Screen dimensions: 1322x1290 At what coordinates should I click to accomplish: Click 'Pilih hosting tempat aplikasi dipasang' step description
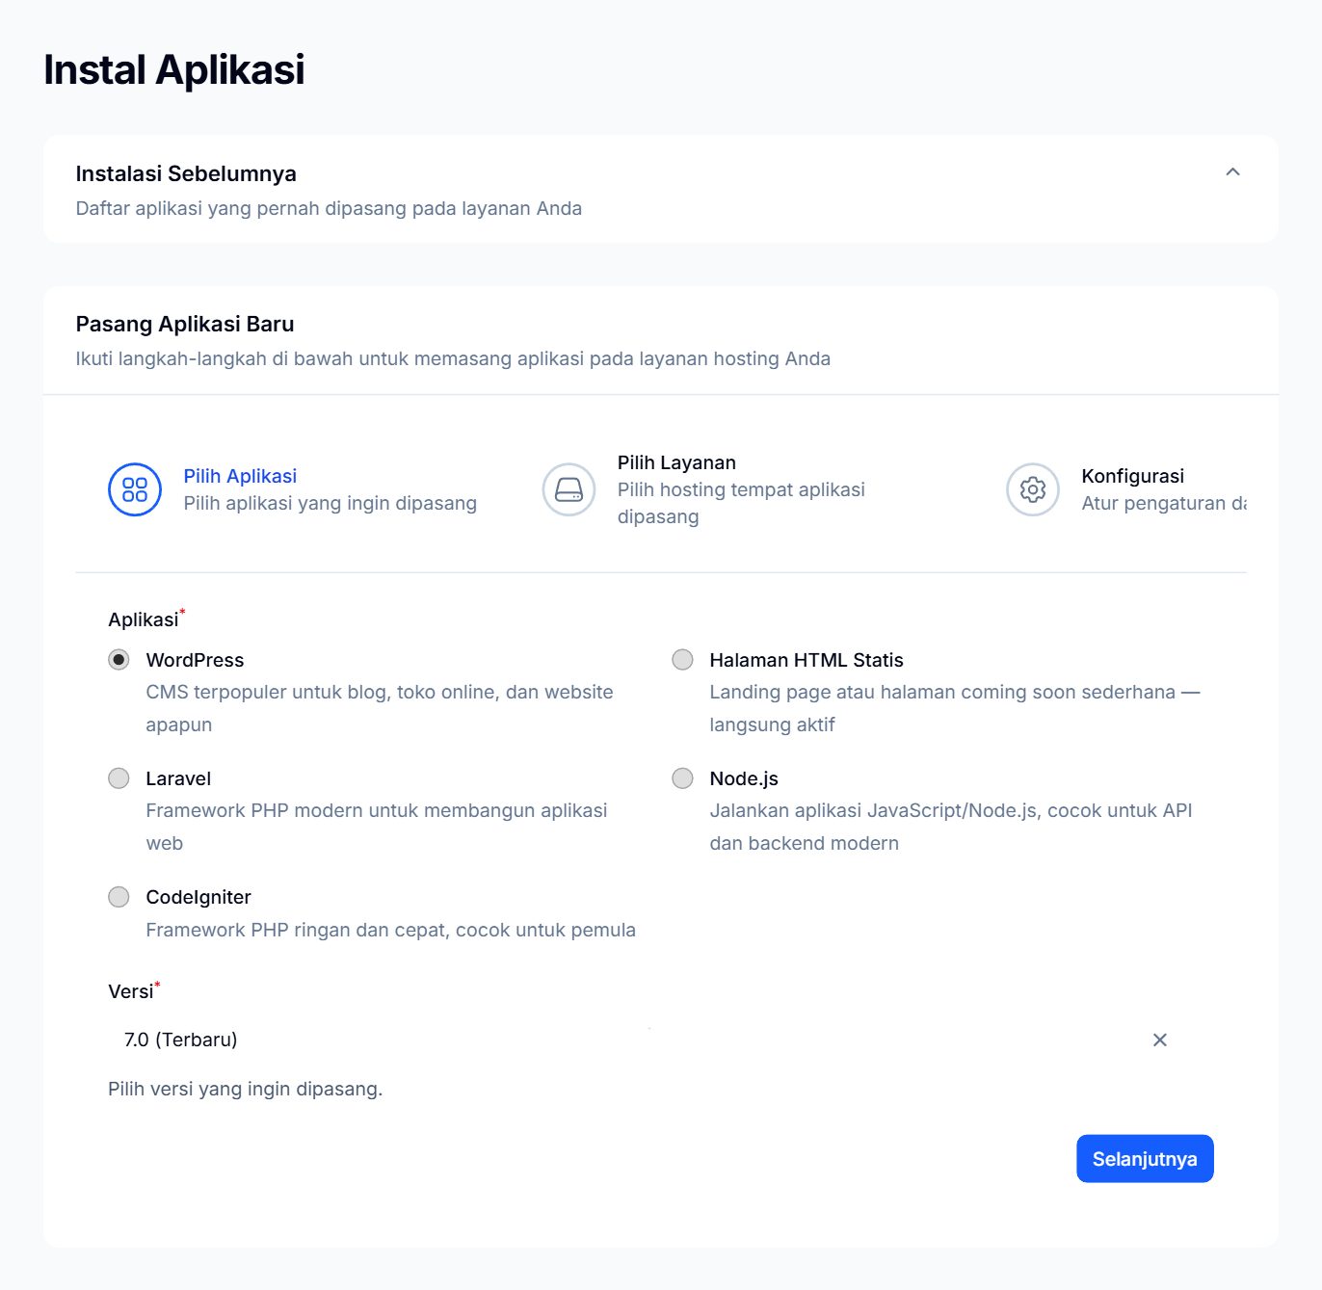coord(741,503)
